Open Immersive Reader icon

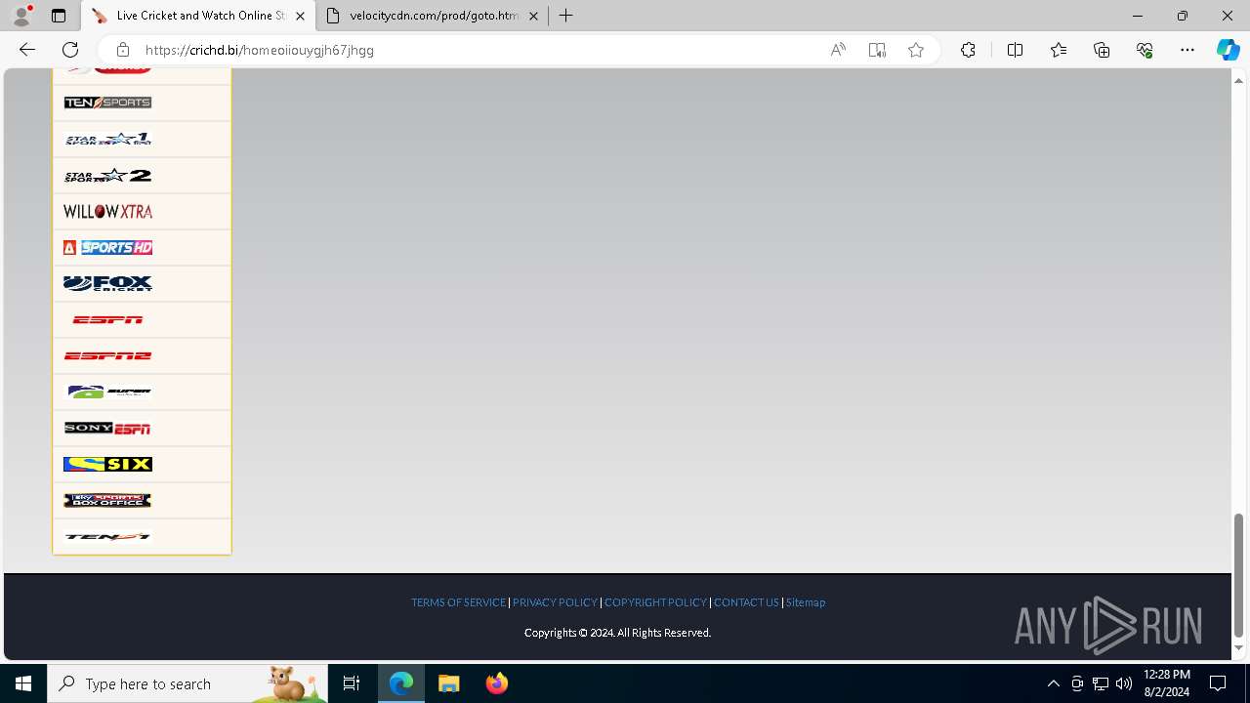877,50
